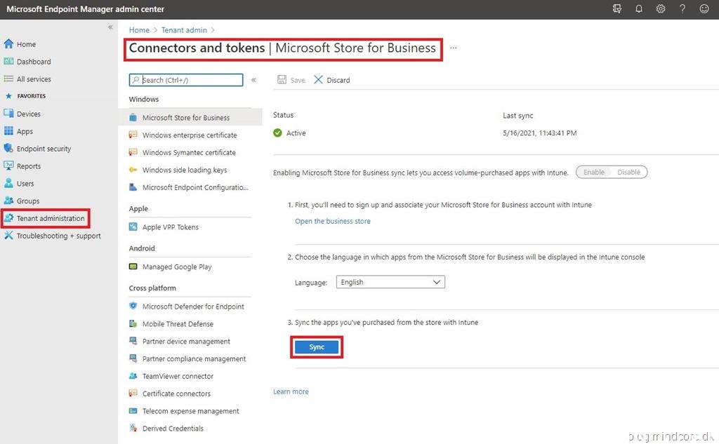Click the help question mark icon
719x444 pixels.
tap(682, 9)
